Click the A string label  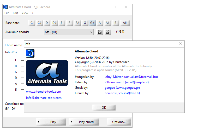[16, 84]
